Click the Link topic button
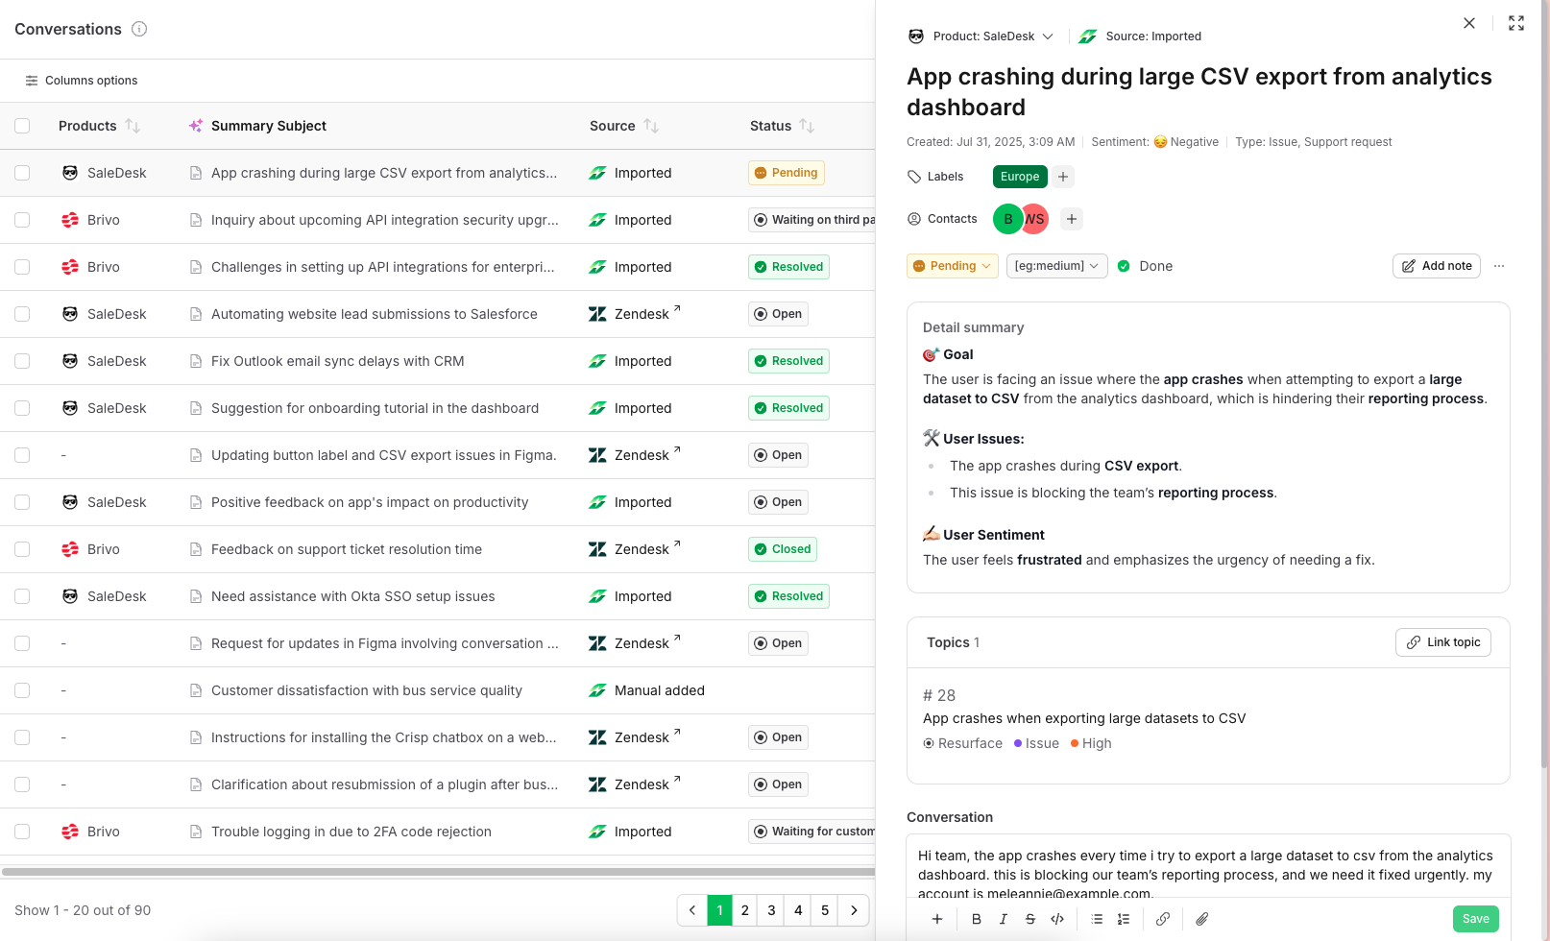This screenshot has width=1550, height=941. click(1442, 642)
